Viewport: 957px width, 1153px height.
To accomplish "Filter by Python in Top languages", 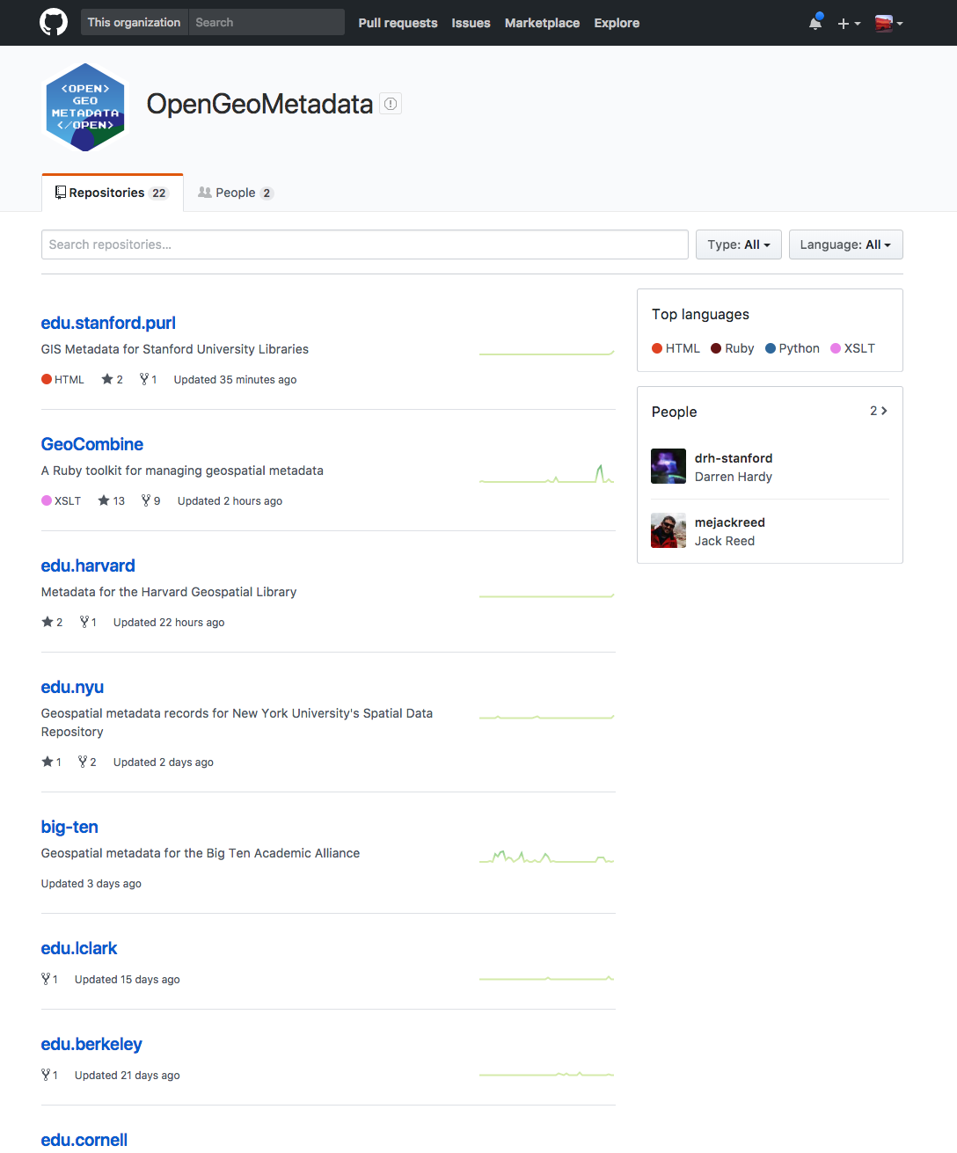I will coord(793,348).
